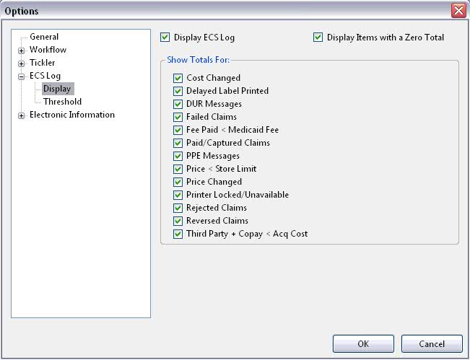Disable DUR Messages totals

click(178, 104)
